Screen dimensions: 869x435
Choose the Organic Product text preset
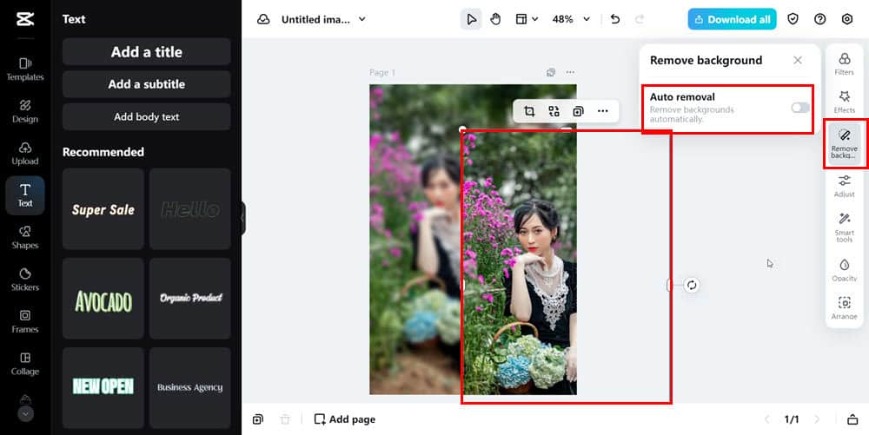[190, 299]
